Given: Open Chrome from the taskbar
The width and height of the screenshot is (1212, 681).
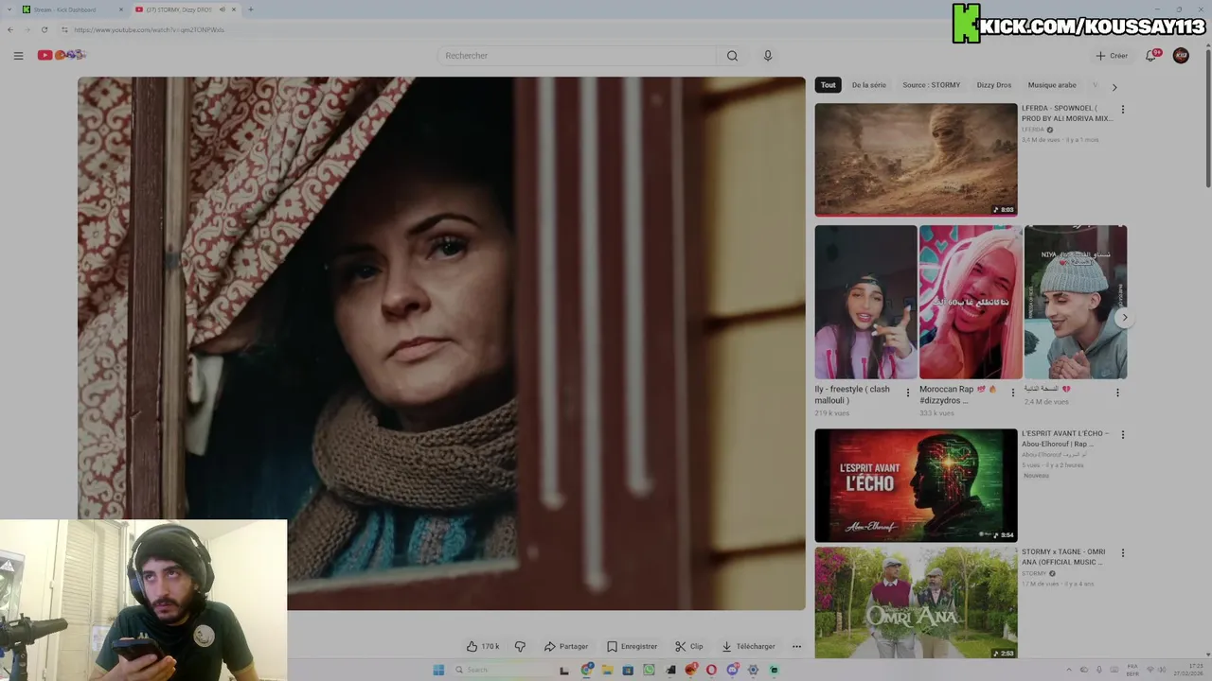Looking at the screenshot, I should (587, 669).
